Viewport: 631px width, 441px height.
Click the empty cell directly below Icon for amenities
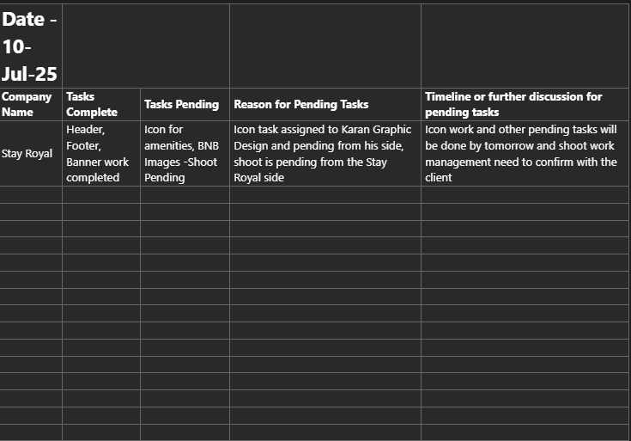tap(185, 194)
